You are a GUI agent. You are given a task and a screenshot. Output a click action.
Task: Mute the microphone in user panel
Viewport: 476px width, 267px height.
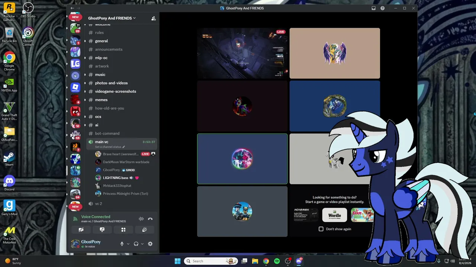click(x=122, y=244)
